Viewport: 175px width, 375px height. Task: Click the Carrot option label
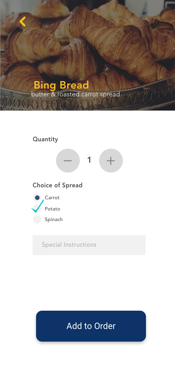[x=52, y=198]
